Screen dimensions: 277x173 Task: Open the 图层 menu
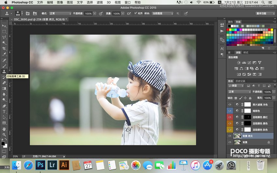(x=70, y=2)
